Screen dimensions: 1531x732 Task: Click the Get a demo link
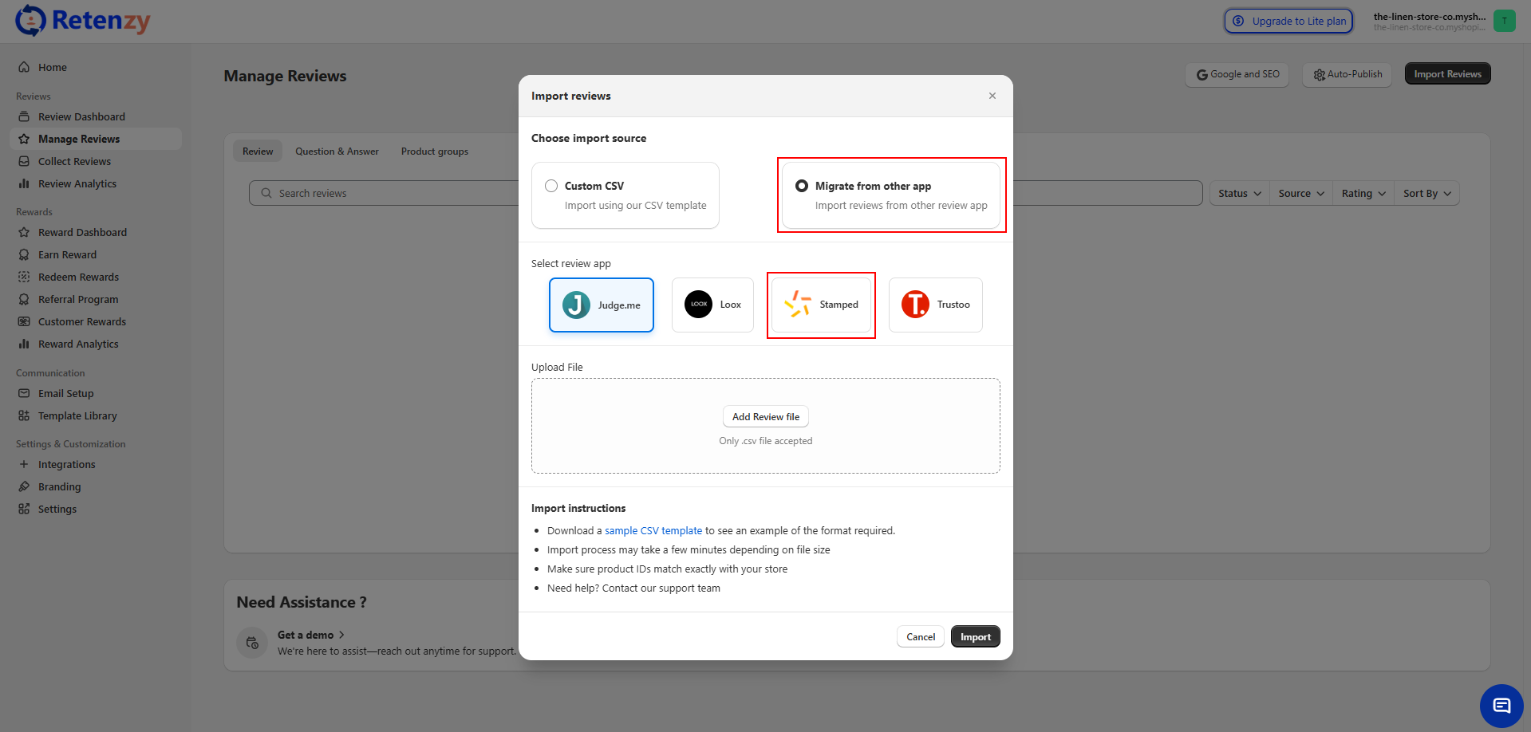point(310,635)
